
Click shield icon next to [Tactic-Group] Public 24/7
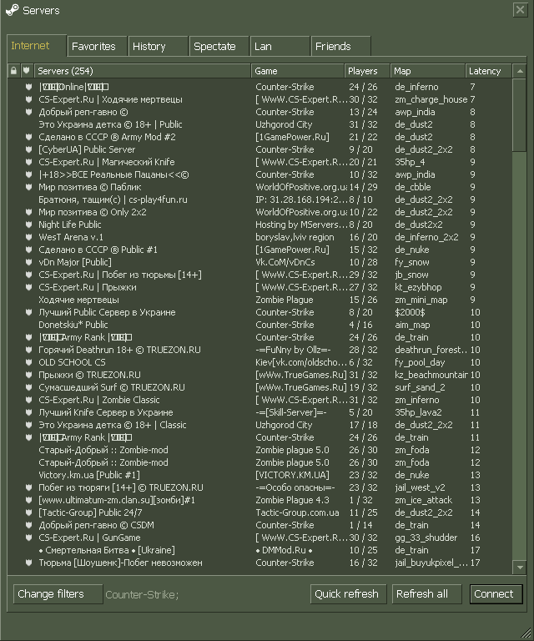point(28,512)
